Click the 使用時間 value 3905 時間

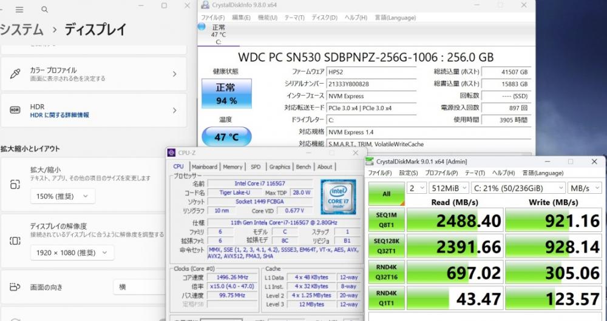point(505,120)
